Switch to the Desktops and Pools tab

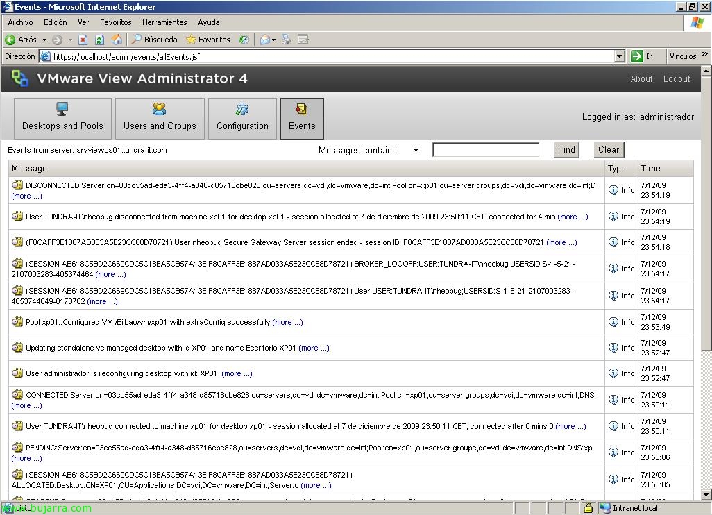[62, 119]
